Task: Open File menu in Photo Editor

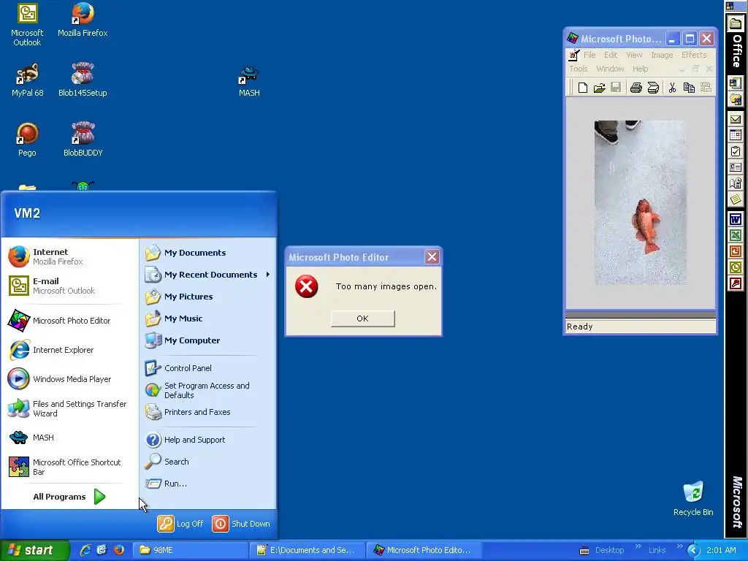Action: click(x=589, y=55)
